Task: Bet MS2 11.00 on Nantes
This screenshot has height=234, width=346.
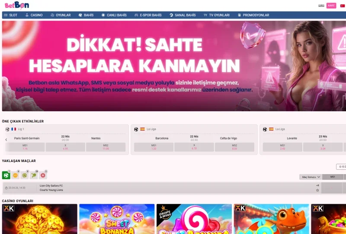Action: coord(106,147)
